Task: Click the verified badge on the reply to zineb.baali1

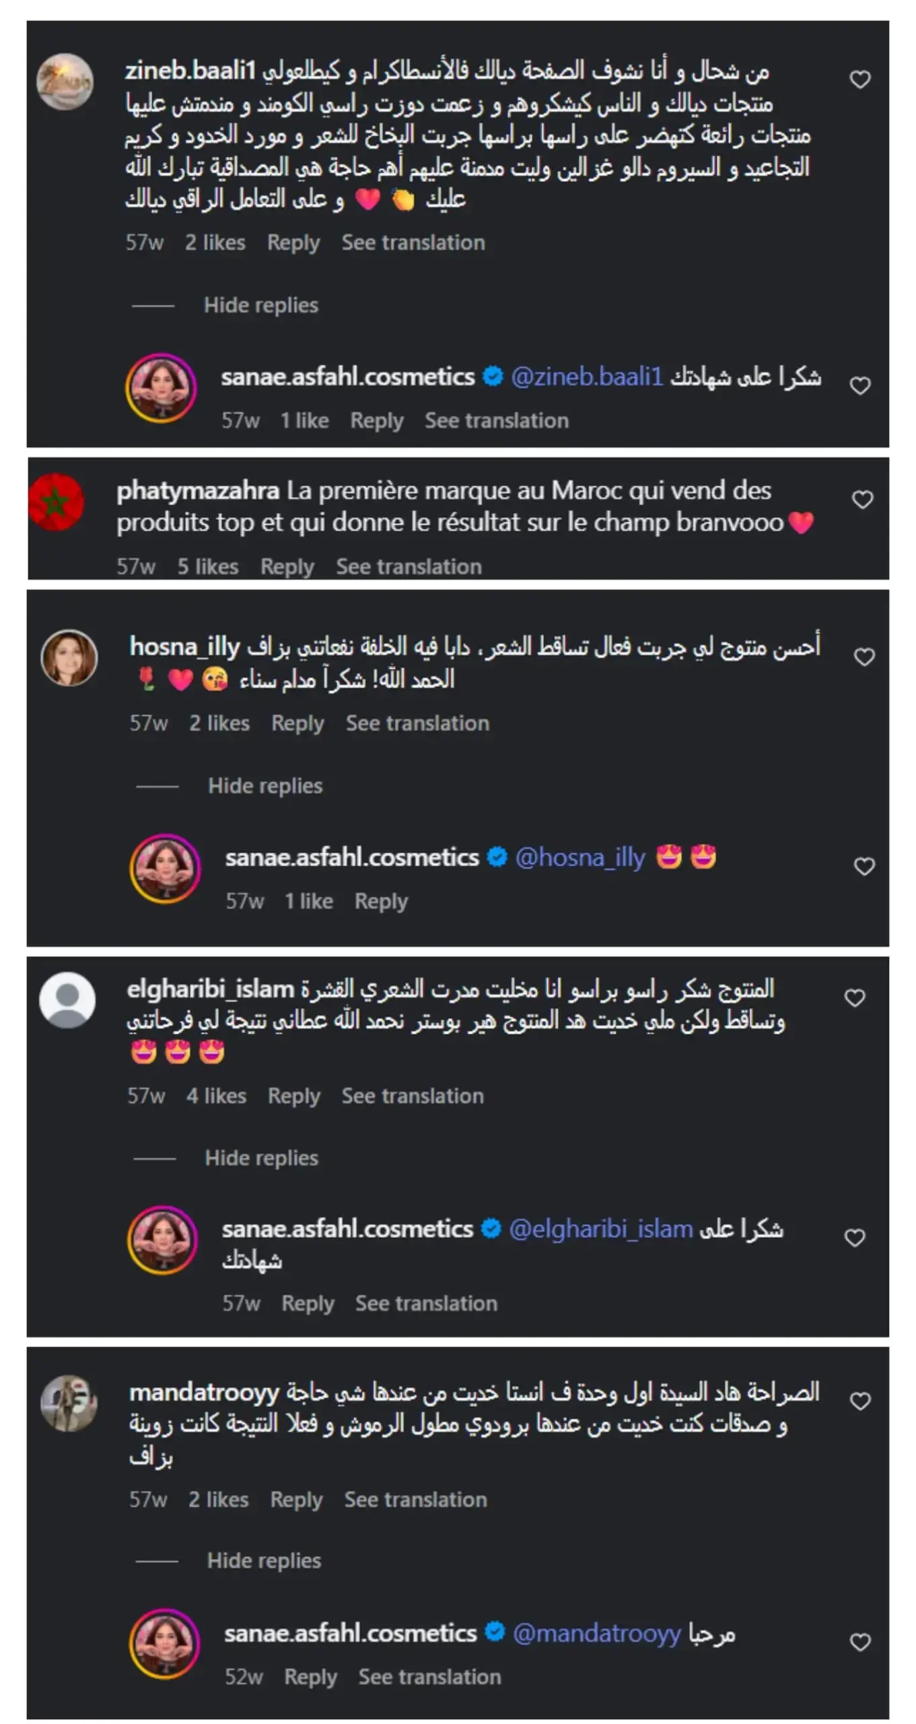Action: point(493,376)
